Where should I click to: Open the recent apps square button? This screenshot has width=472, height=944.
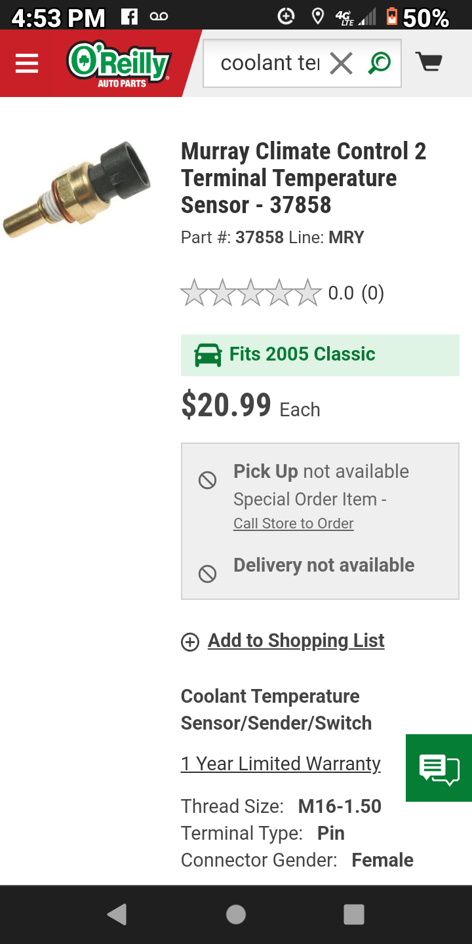353,914
